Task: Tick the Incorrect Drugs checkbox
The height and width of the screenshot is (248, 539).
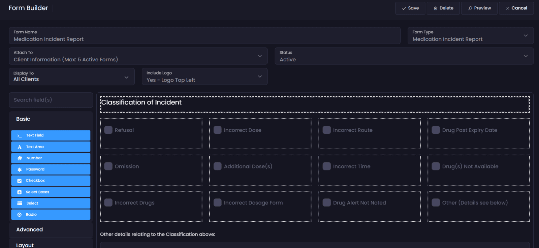Action: pyautogui.click(x=108, y=203)
